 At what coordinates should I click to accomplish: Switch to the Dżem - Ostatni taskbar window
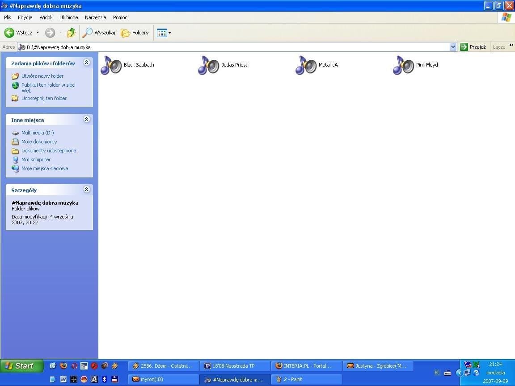pyautogui.click(x=163, y=365)
